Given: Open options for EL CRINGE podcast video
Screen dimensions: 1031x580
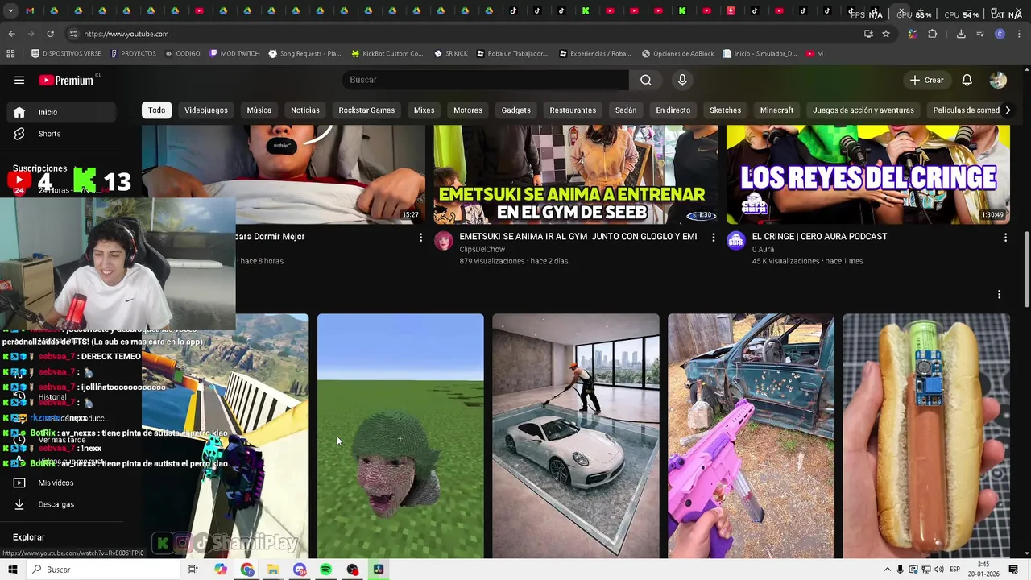Looking at the screenshot, I should [1005, 238].
